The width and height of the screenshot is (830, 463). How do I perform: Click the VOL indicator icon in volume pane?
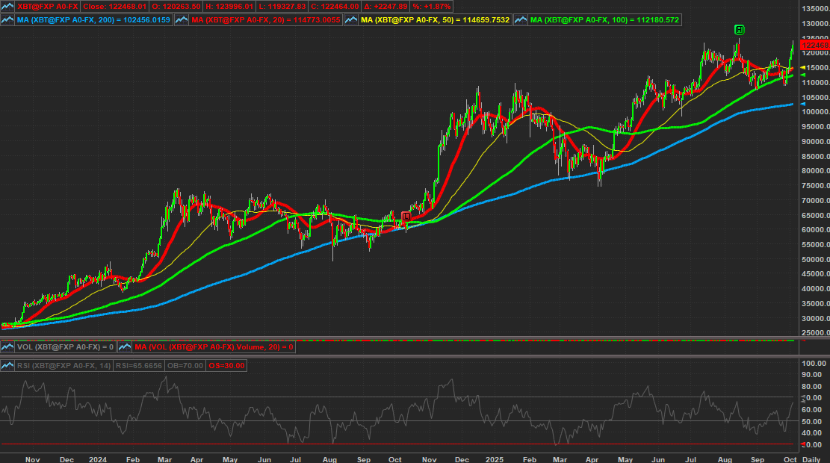pyautogui.click(x=8, y=347)
